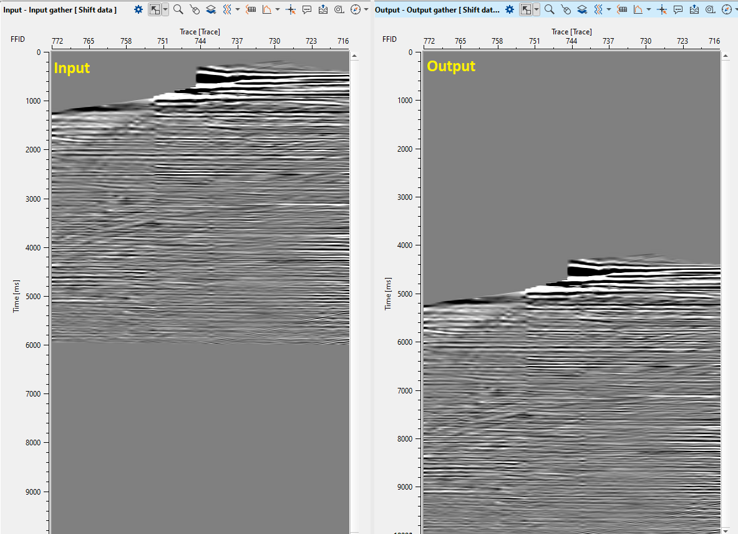
Task: Select the zoom magnifier in Input gather toolbar
Action: [178, 9]
